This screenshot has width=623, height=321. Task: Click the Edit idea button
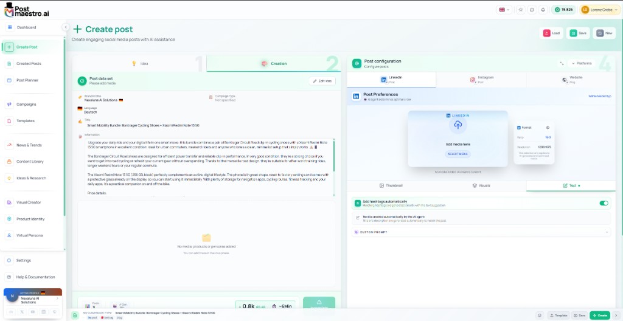[322, 81]
